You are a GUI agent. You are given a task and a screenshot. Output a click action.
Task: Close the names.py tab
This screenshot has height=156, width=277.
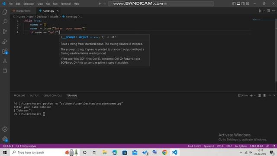pyautogui.click(x=58, y=11)
